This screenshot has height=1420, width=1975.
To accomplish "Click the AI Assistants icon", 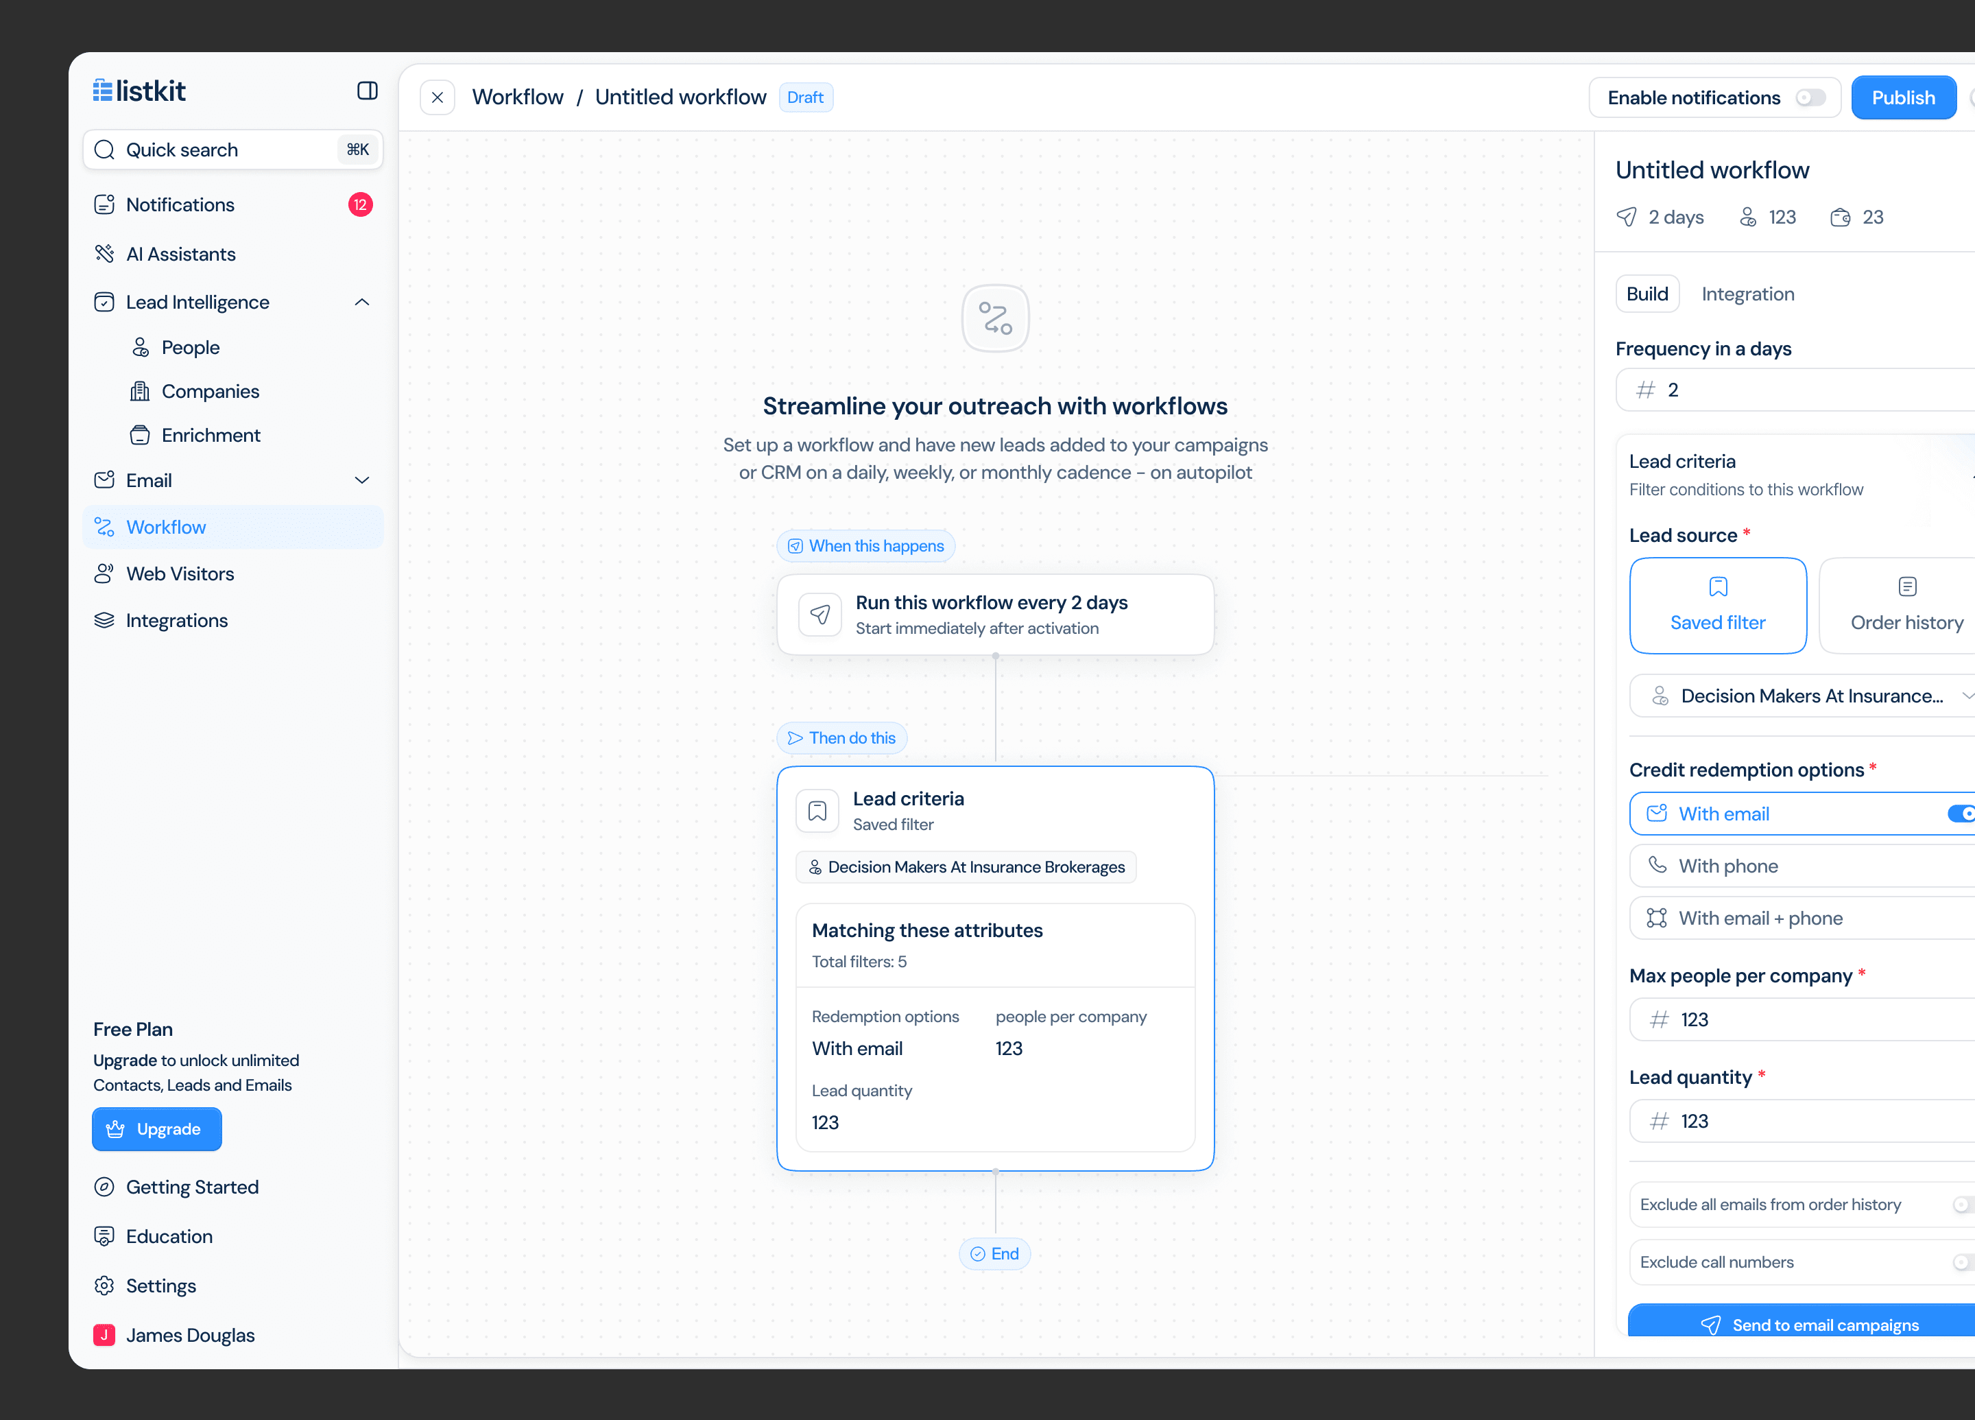I will pyautogui.click(x=104, y=254).
